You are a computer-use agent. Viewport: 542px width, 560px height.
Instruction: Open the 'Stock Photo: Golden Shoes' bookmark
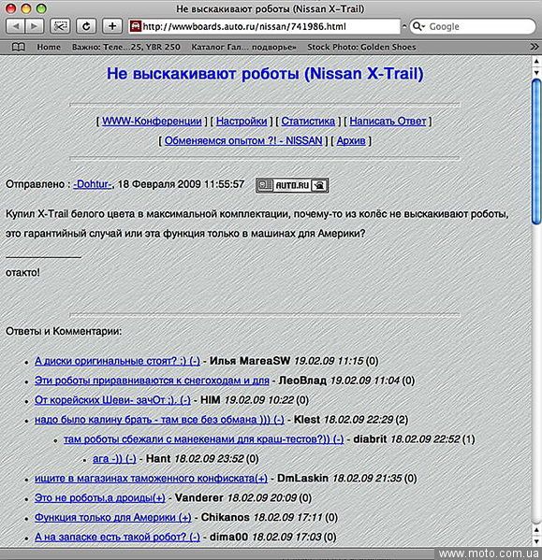click(361, 47)
